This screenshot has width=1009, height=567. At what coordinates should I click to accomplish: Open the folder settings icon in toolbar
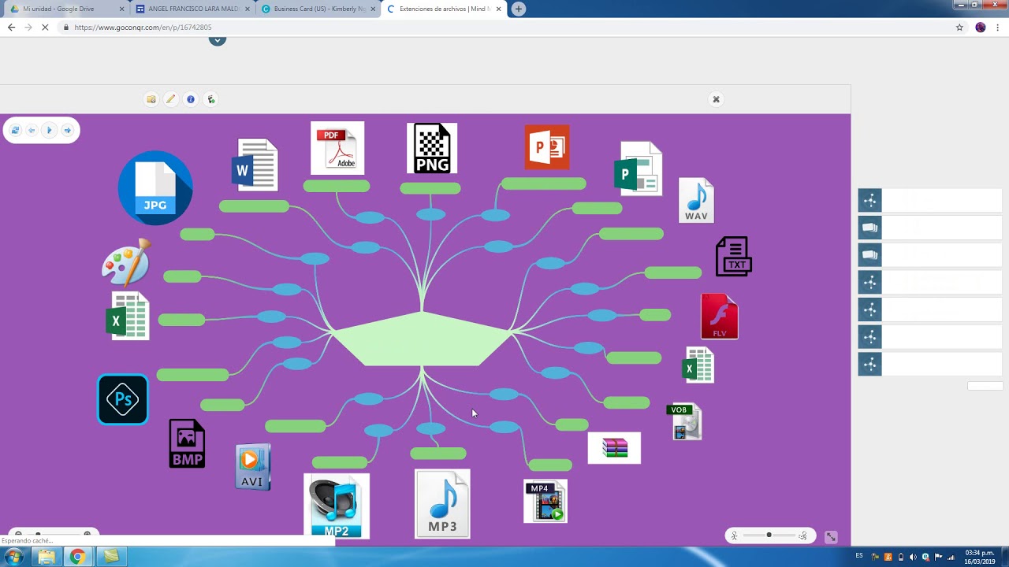[151, 99]
